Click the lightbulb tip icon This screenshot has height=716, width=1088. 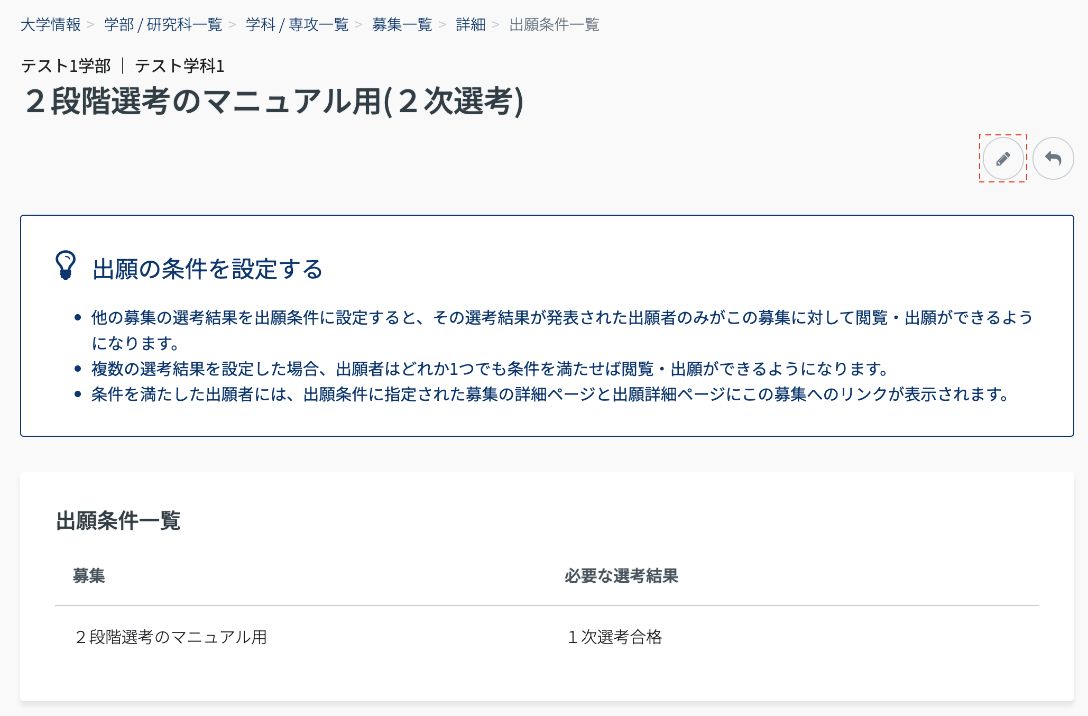(x=66, y=265)
